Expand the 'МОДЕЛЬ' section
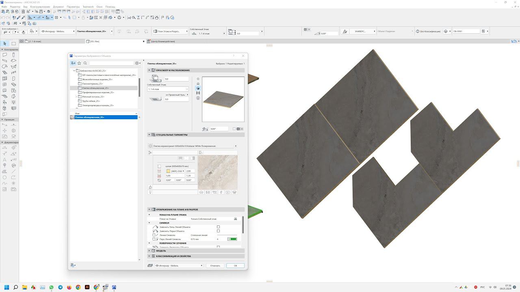The width and height of the screenshot is (520, 292). [x=149, y=251]
